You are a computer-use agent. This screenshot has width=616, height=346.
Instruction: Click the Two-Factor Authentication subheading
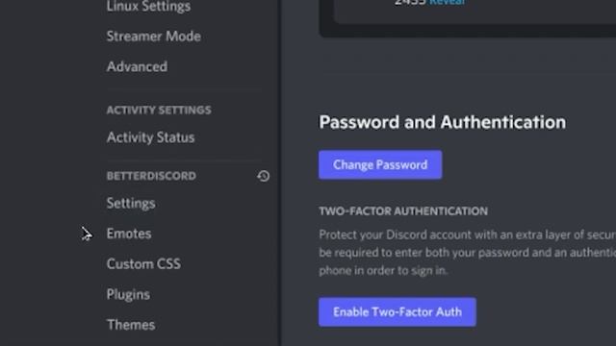[x=403, y=211]
